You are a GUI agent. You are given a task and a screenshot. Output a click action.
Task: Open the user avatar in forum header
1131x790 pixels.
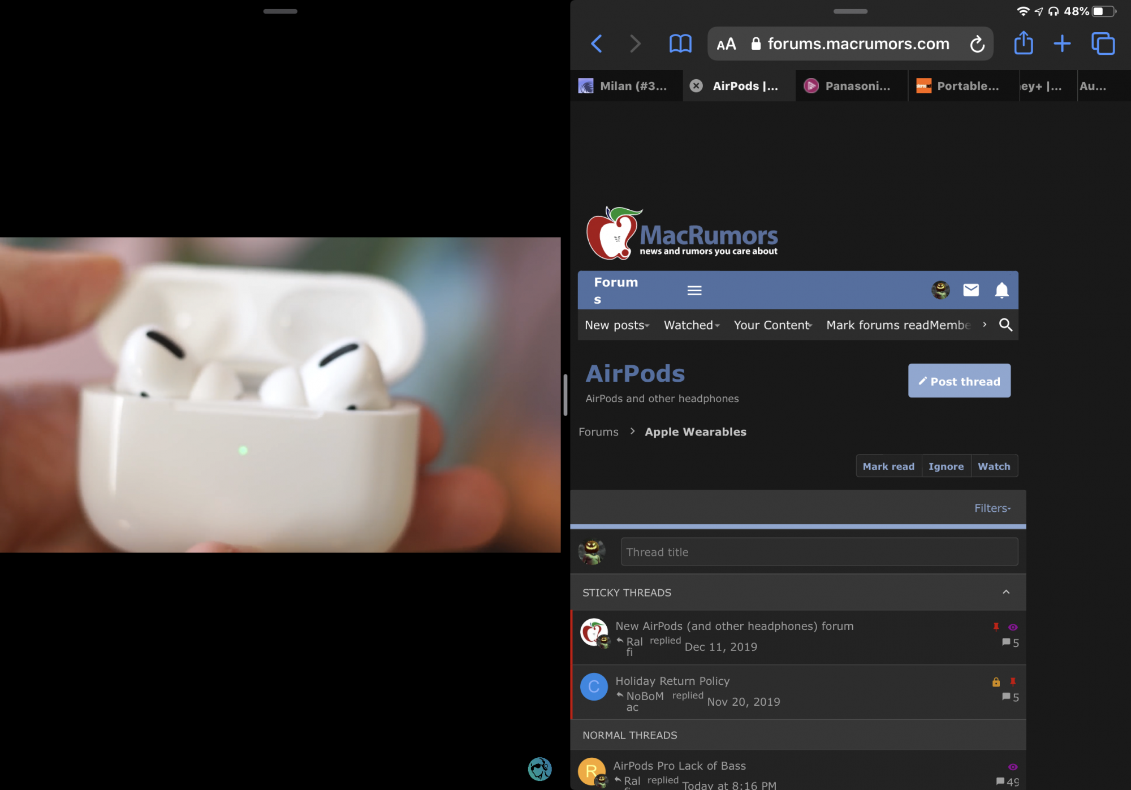tap(940, 290)
